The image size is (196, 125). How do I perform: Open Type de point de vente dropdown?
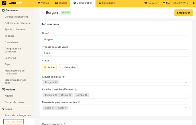click(x=116, y=53)
